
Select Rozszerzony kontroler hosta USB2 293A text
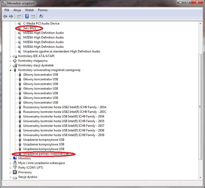point(65,107)
